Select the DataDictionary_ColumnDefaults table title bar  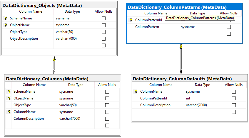tap(182, 79)
